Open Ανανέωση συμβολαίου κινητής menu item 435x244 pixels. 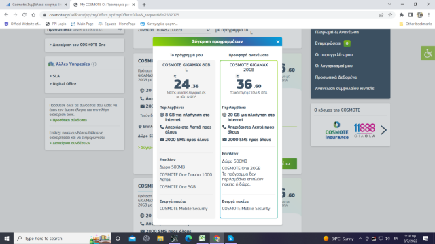(345, 89)
